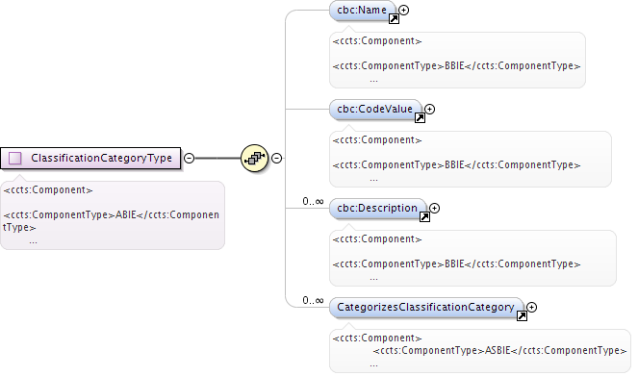Click the BBIE annotation under cbc:Description
This screenshot has height=376, width=638.
472,258
